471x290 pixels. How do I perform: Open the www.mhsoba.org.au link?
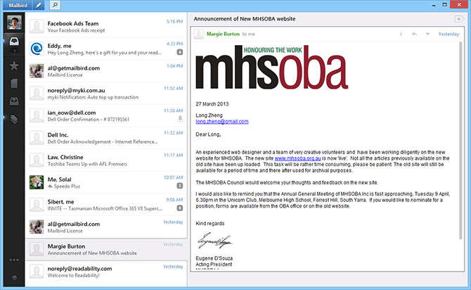click(x=297, y=158)
